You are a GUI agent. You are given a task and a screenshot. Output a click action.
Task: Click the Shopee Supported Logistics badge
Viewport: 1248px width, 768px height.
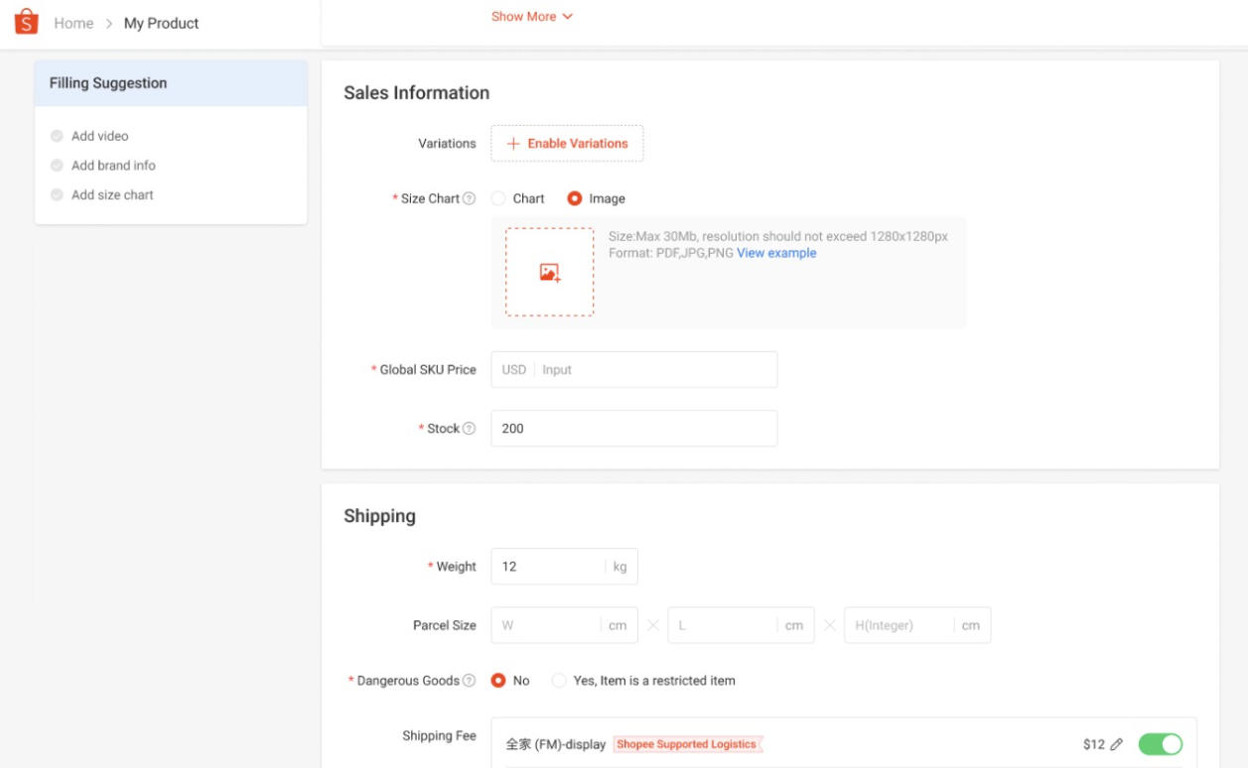click(687, 742)
